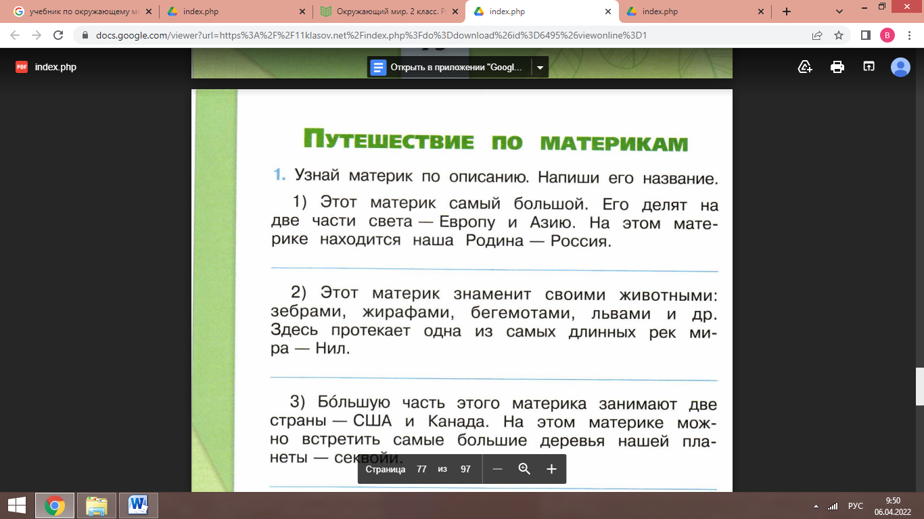The image size is (924, 519).
Task: Share this page from address bar
Action: tap(817, 35)
